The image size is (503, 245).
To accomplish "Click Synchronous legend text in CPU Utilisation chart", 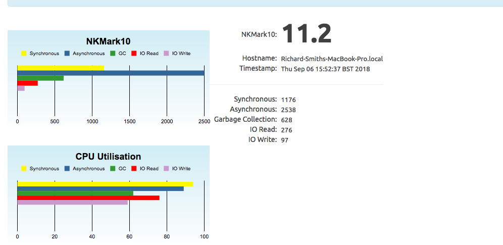I will (44, 169).
